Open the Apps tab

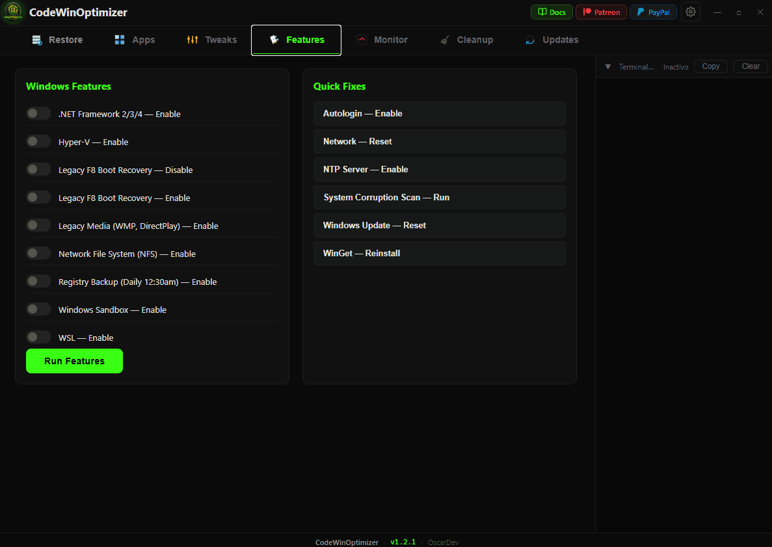[135, 40]
